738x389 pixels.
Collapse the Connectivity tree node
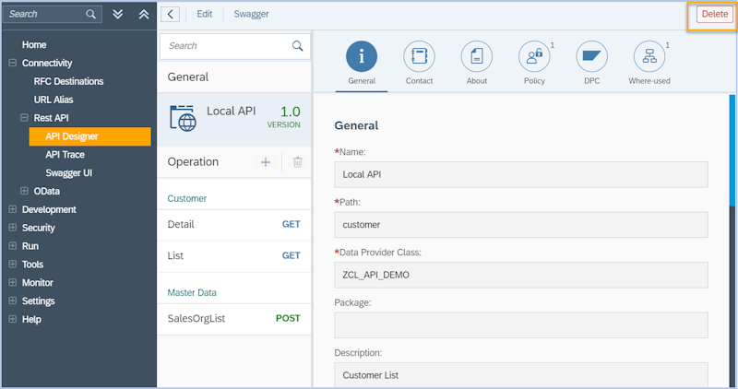point(13,63)
